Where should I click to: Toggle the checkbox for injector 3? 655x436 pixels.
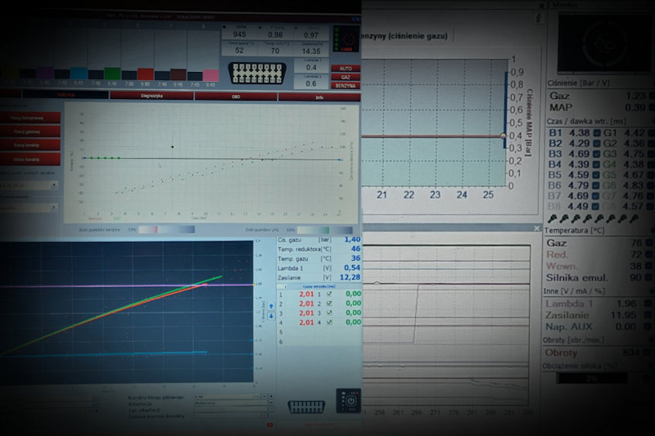329,313
